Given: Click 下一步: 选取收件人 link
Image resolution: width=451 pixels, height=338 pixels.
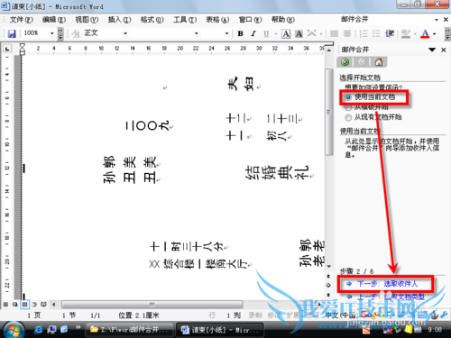Looking at the screenshot, I should (x=387, y=284).
